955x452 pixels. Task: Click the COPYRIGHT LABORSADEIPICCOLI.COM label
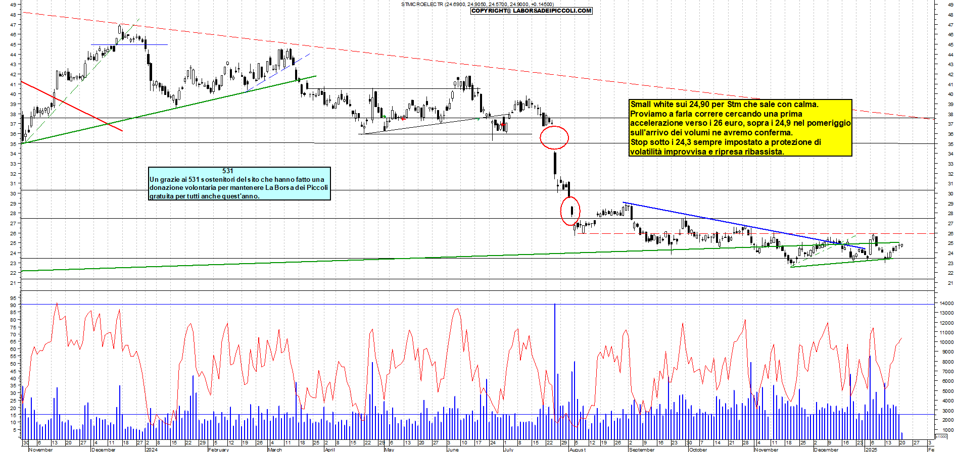pyautogui.click(x=531, y=11)
